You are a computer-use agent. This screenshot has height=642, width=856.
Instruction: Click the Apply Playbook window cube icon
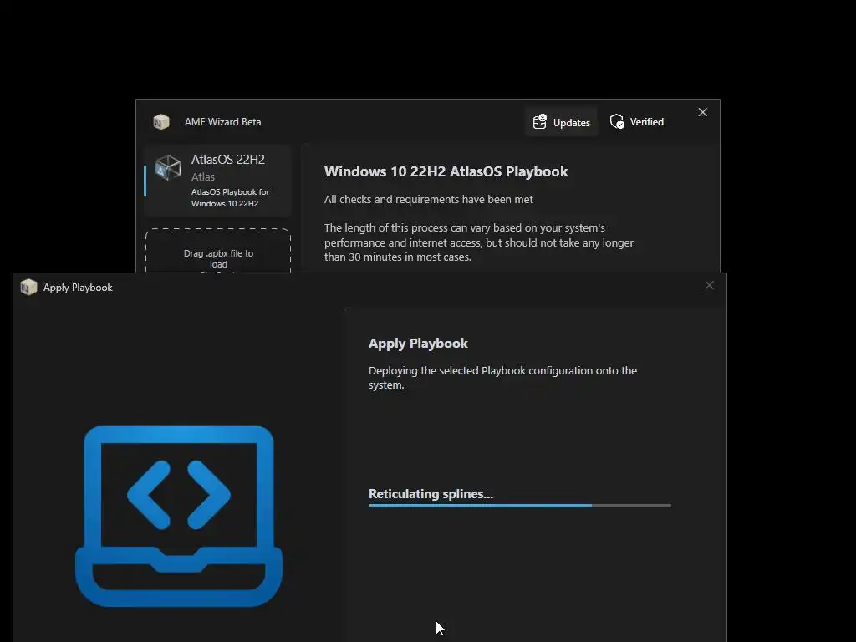(28, 287)
